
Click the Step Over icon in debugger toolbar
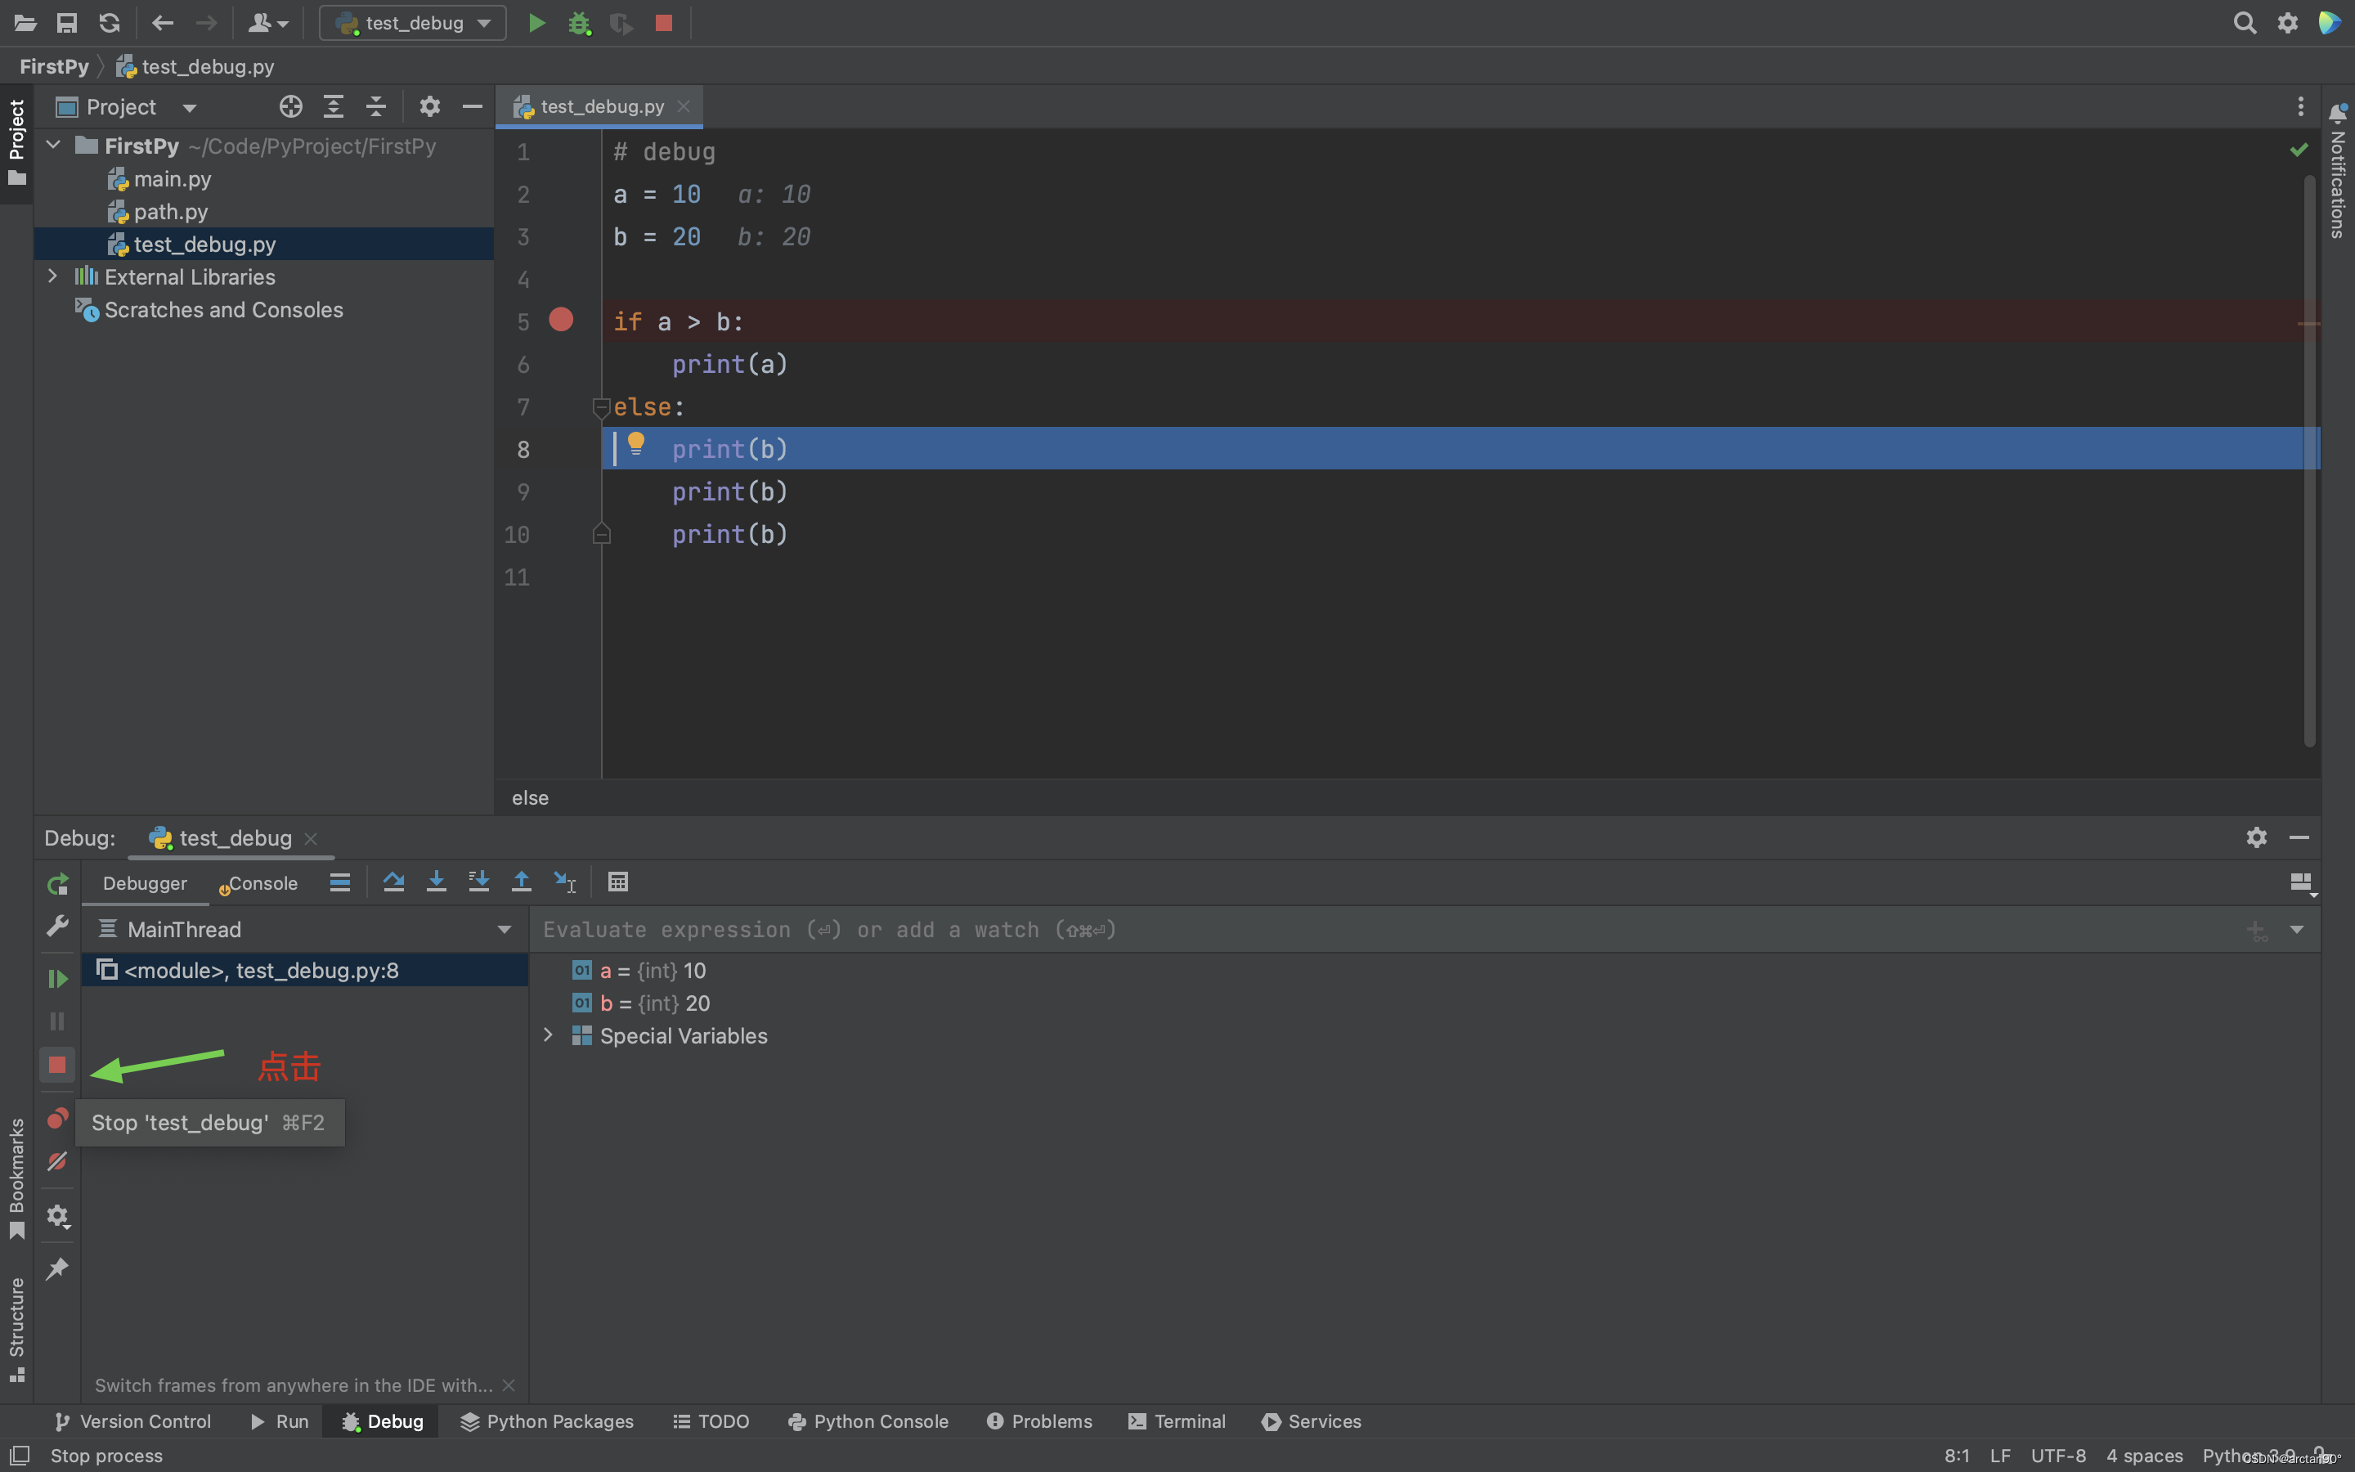tap(393, 881)
